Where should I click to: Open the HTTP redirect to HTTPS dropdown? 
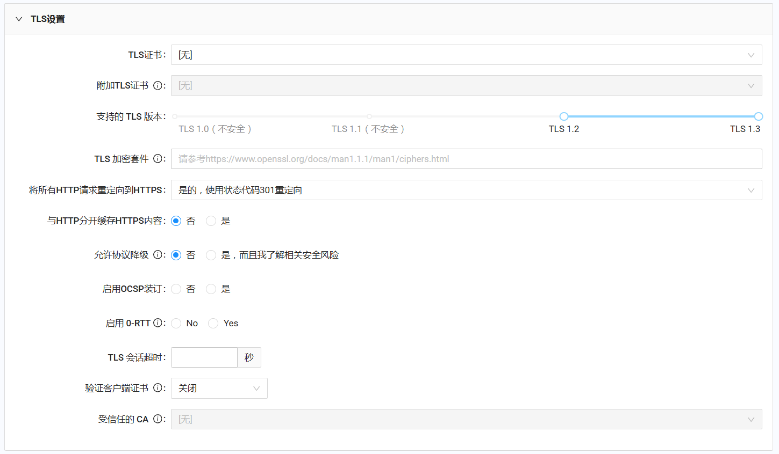point(466,189)
